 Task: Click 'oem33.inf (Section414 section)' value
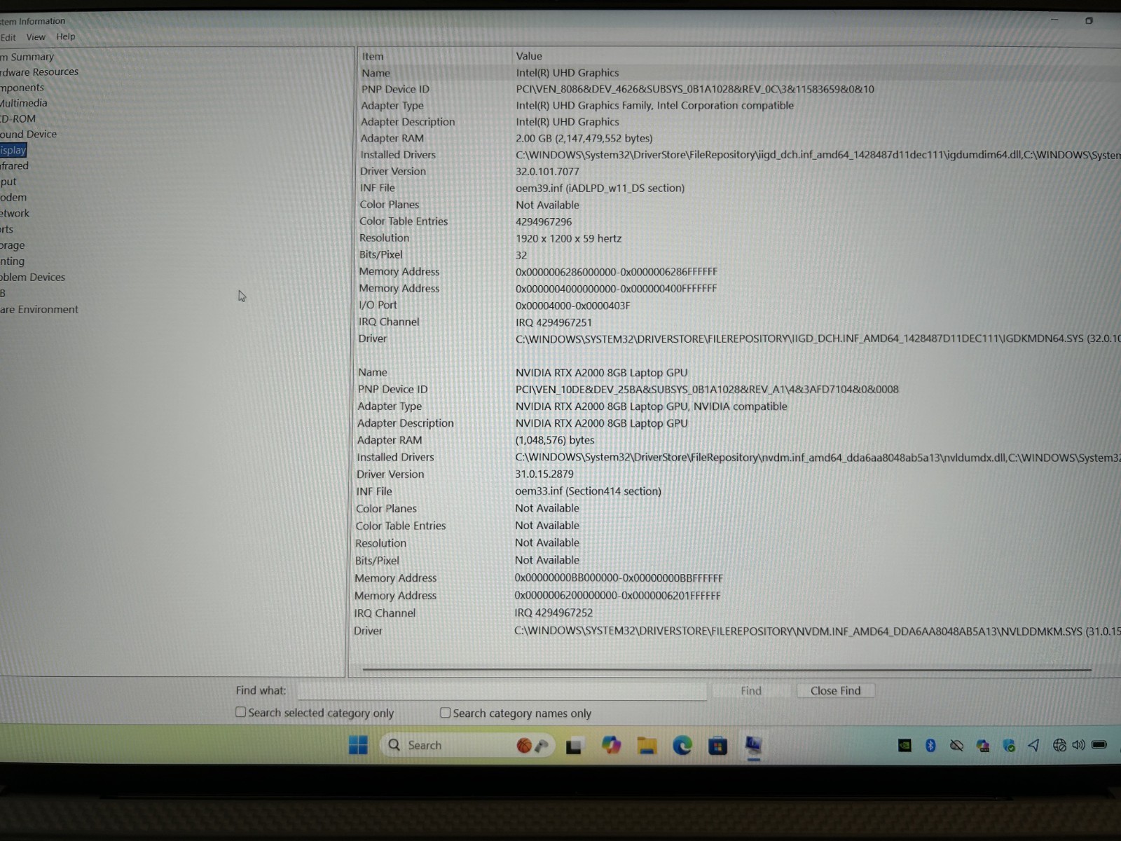click(x=589, y=491)
